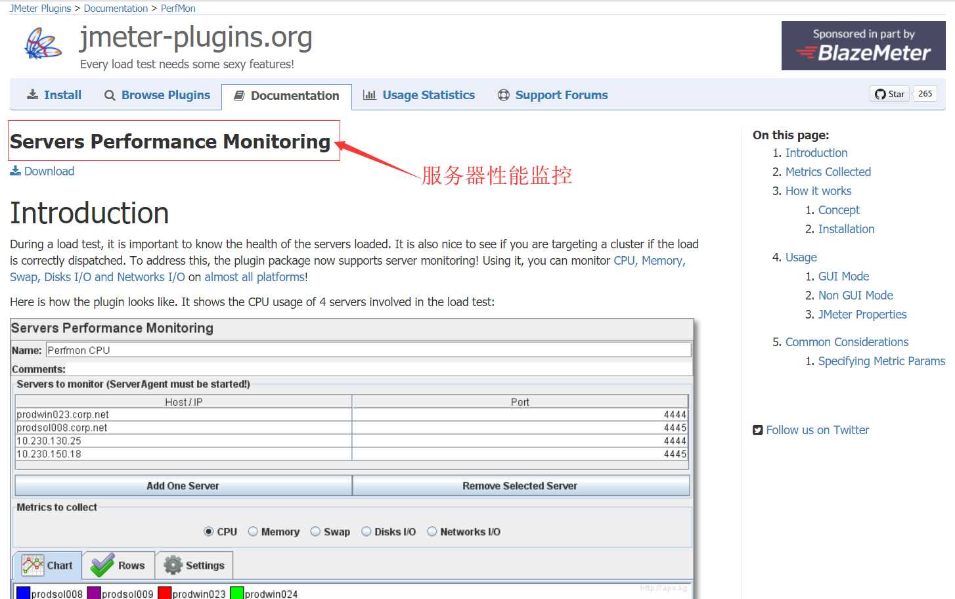Open the Usage Statistics tab
Viewport: 955px width, 599px height.
(419, 95)
